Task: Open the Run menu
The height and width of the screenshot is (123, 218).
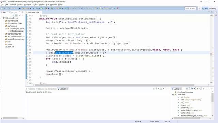Action: pyautogui.click(x=47, y=5)
